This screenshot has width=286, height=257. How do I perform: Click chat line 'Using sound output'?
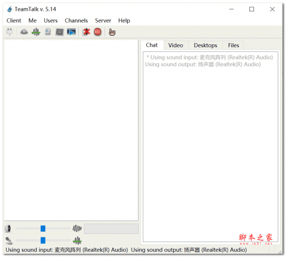pyautogui.click(x=203, y=64)
